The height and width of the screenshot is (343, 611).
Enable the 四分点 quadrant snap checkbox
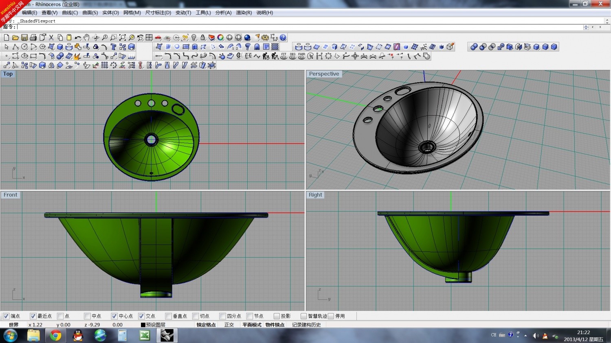point(222,316)
